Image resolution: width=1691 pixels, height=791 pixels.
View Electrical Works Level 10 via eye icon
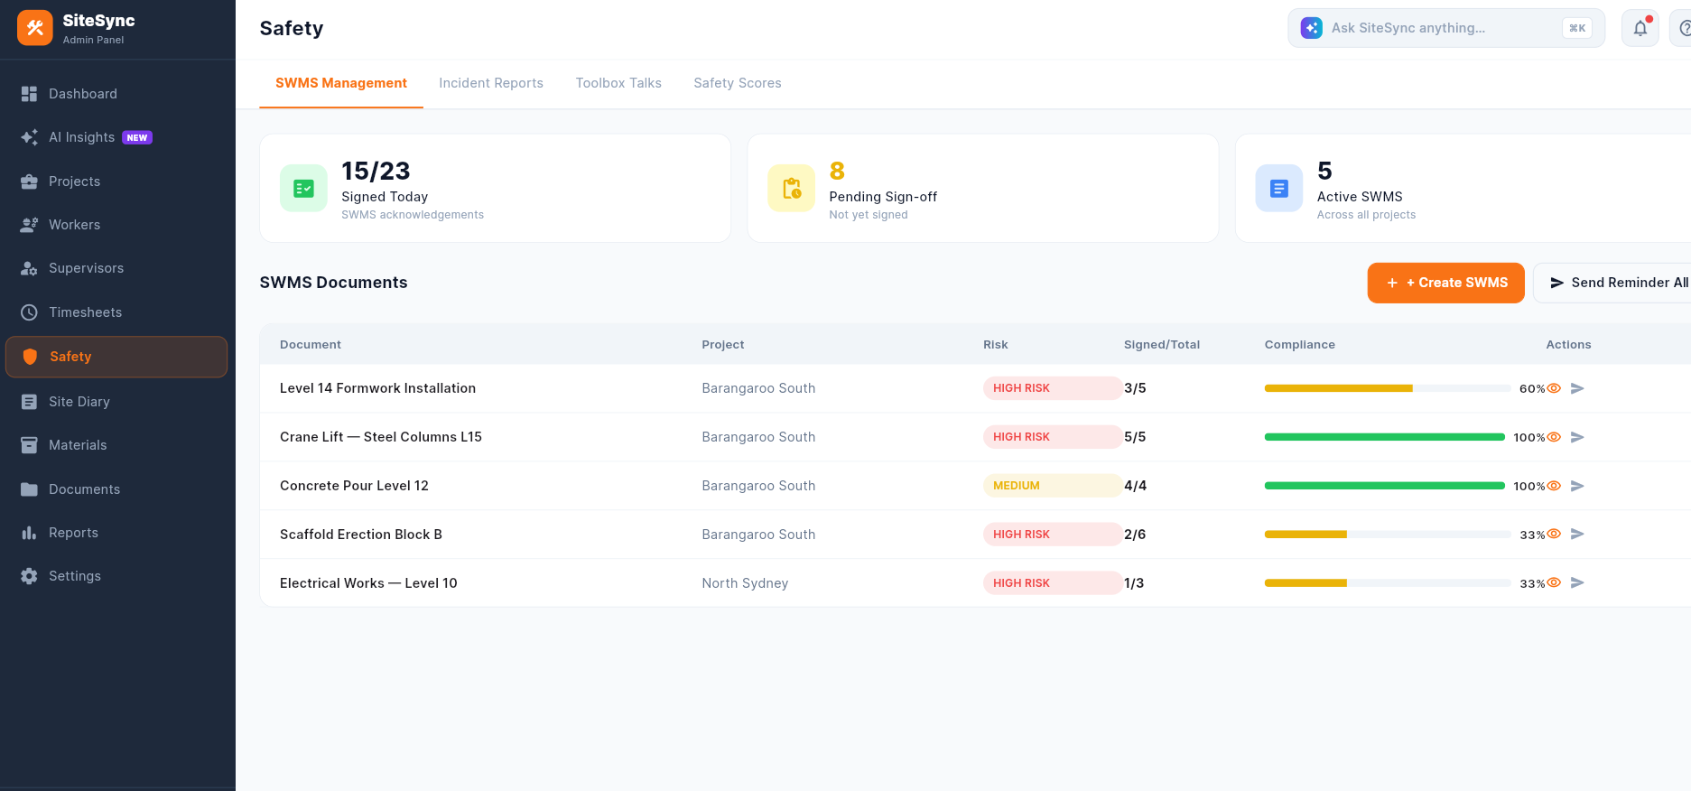click(1554, 582)
